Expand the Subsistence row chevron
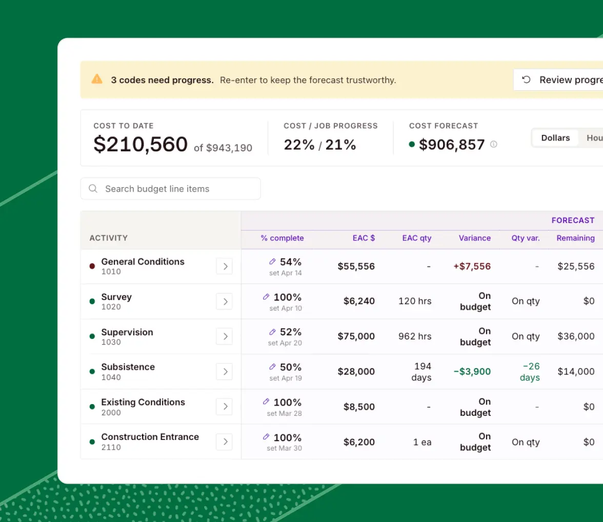Viewport: 603px width, 522px height. pyautogui.click(x=225, y=372)
